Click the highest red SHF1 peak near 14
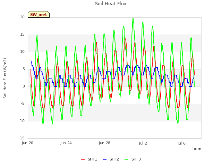This screenshot has height=166, width=222. (125, 39)
